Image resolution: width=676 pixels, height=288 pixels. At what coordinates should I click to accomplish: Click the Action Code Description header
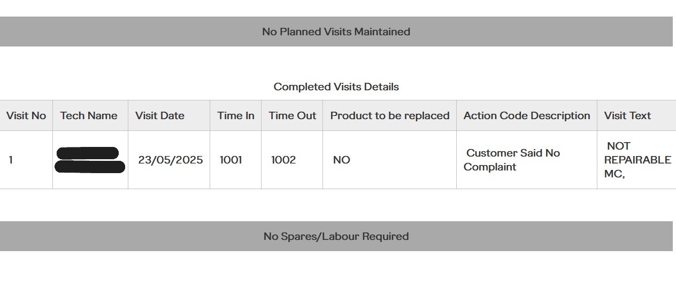526,115
